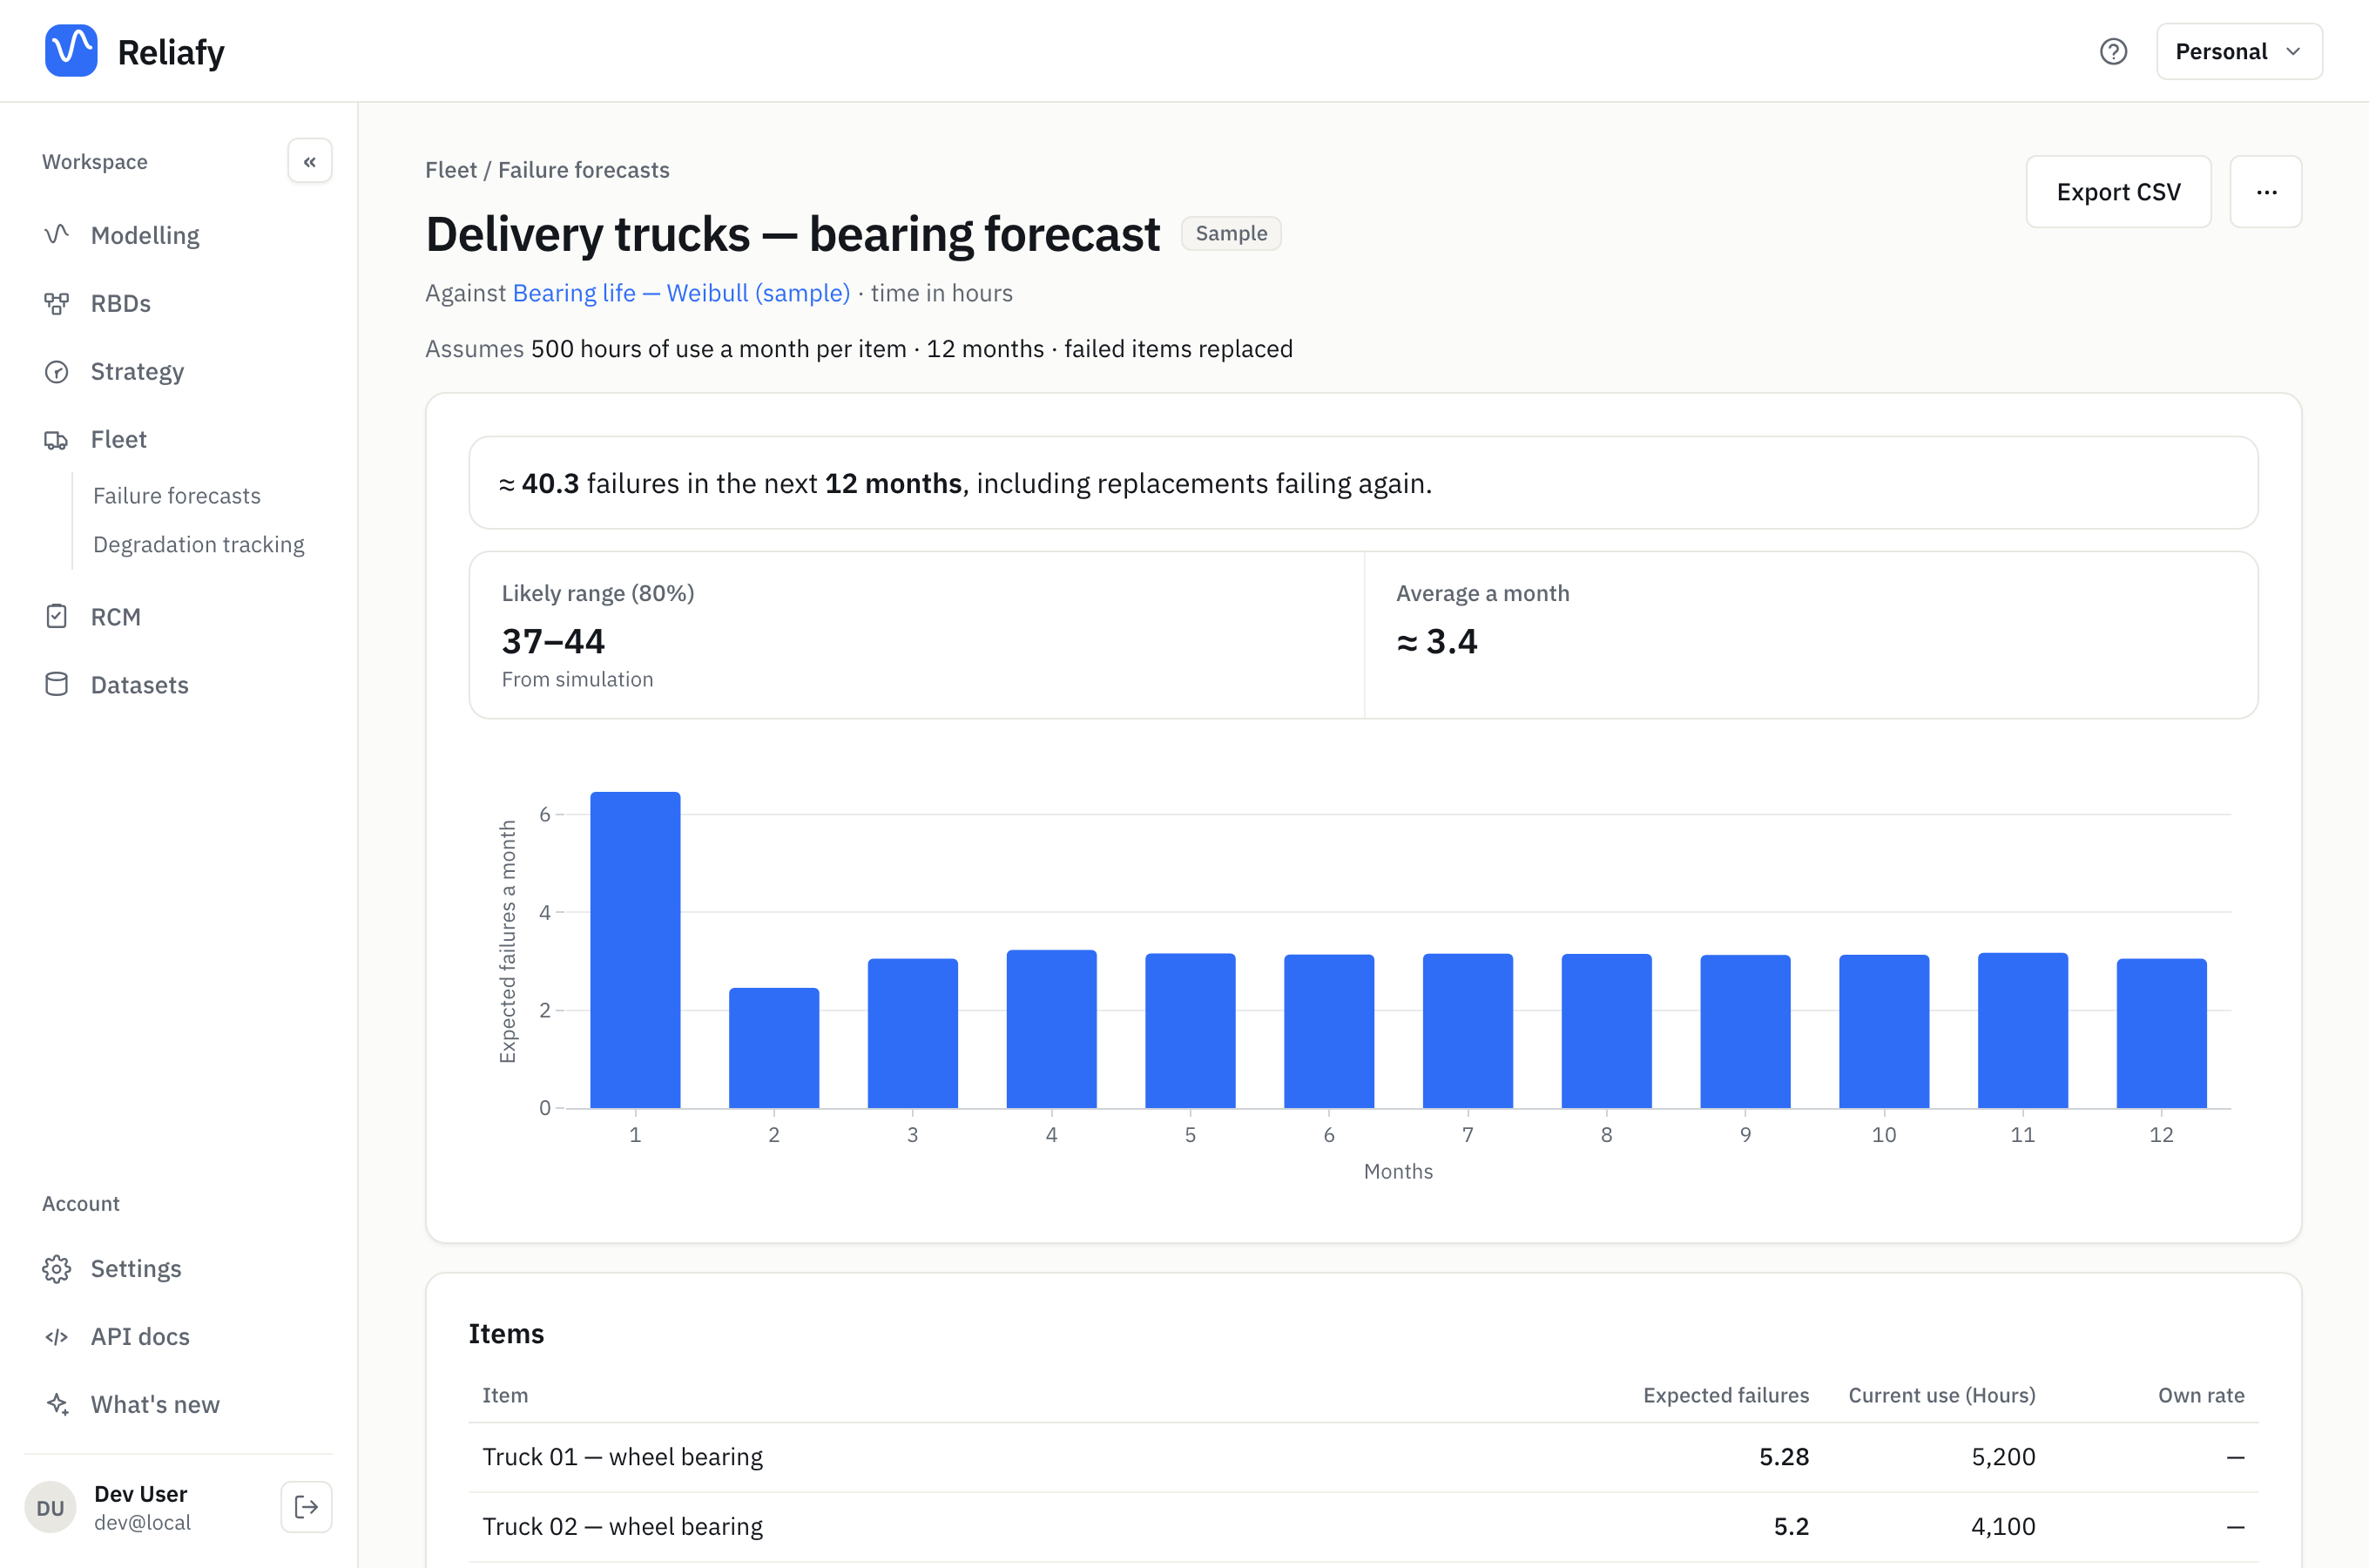Click the Datasets database icon
Viewport: 2369px width, 1568px height.
point(57,685)
